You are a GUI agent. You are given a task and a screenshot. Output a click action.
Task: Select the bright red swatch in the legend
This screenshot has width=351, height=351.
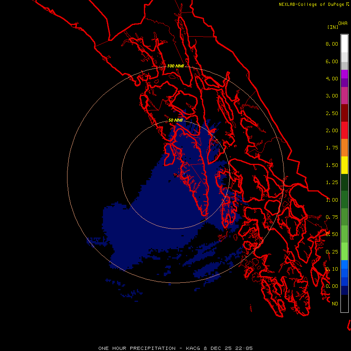tap(344, 130)
